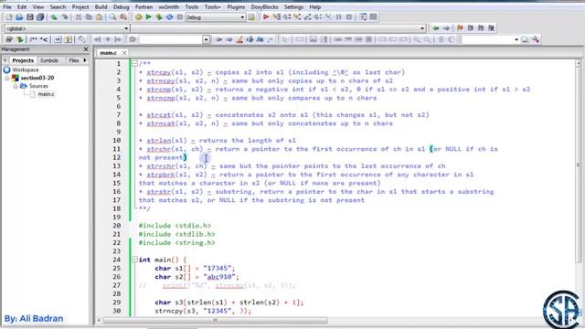The image size is (585, 329).
Task: Click the highlight marker toolbar icon
Action: (x=239, y=39)
